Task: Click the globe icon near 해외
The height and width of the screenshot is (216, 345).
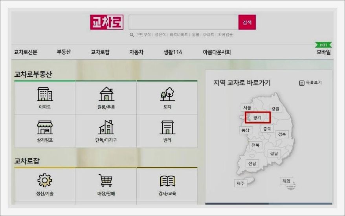Action: tap(291, 186)
